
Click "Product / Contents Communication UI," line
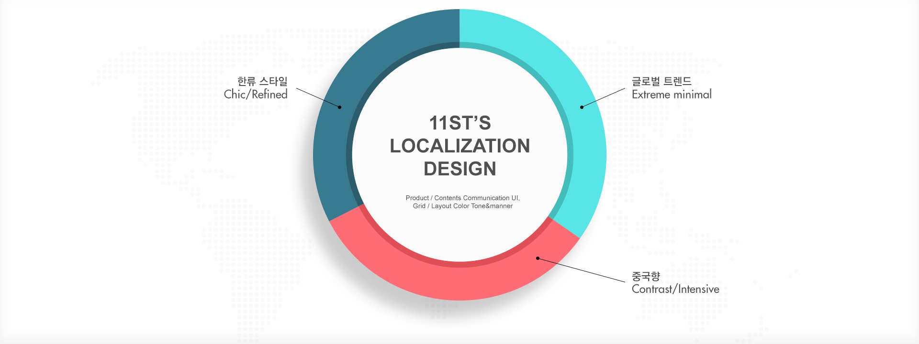[463, 198]
